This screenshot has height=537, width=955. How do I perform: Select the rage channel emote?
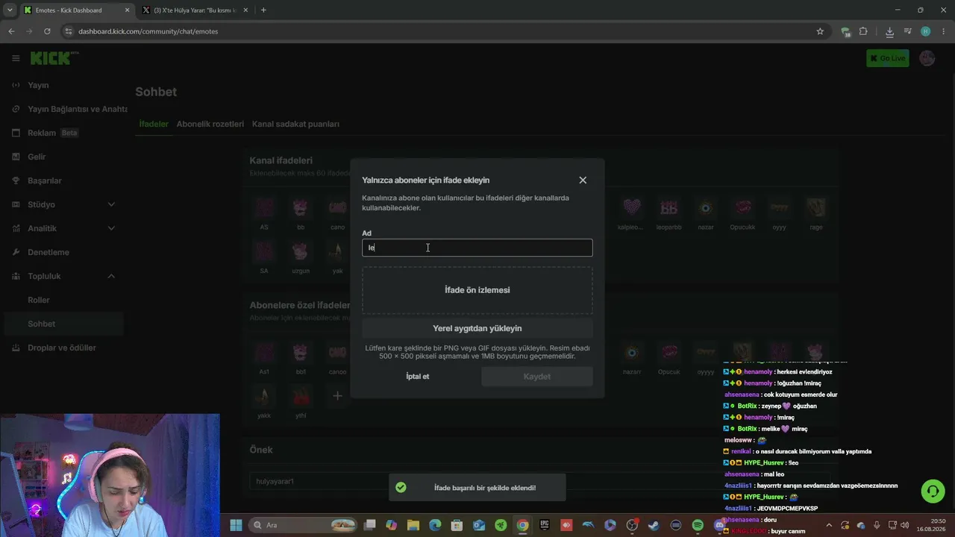pos(816,207)
